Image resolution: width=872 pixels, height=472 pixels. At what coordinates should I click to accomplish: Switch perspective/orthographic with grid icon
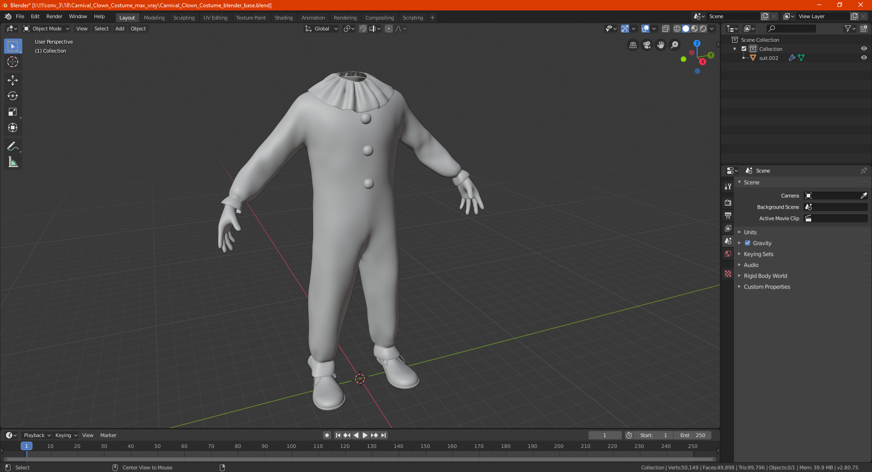click(x=633, y=45)
